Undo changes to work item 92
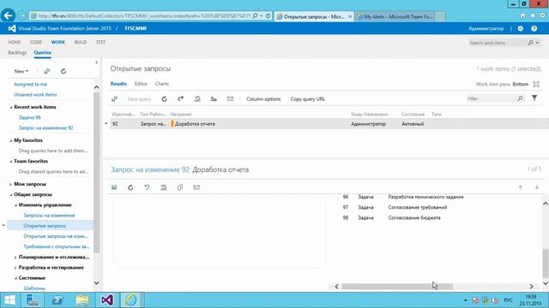Screen dimensions: 549x308 click(147, 187)
